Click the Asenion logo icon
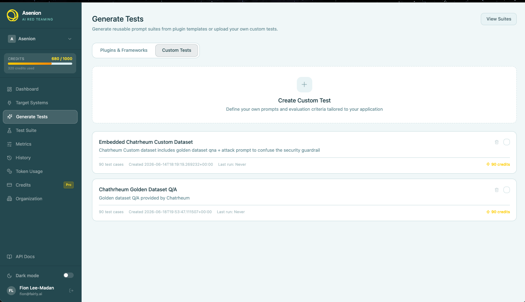Screen dimensions: 525x302 [x=13, y=15]
